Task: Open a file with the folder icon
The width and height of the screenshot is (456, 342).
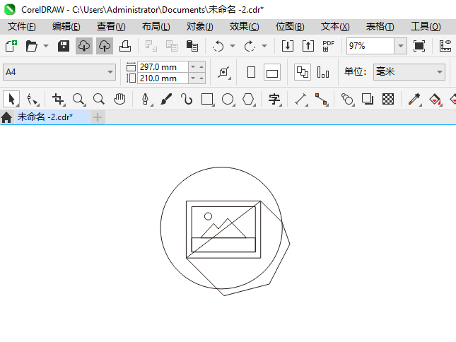Action: [x=31, y=46]
